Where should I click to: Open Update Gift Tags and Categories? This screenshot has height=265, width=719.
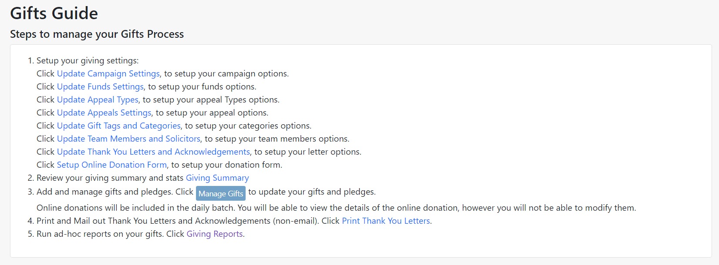coord(118,126)
